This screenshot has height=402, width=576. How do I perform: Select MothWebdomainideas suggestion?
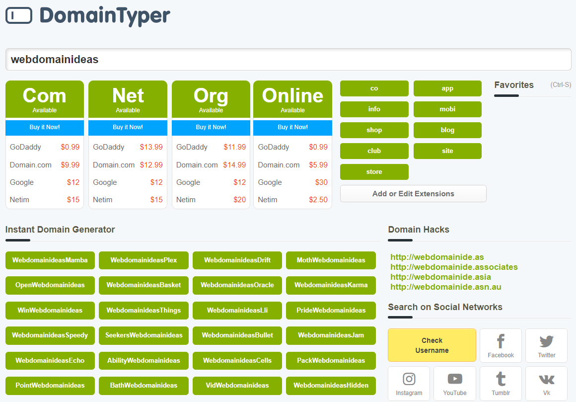331,260
